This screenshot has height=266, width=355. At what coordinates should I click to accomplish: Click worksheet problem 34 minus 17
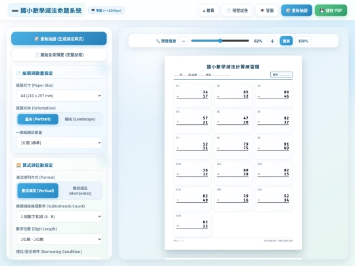(x=193, y=95)
